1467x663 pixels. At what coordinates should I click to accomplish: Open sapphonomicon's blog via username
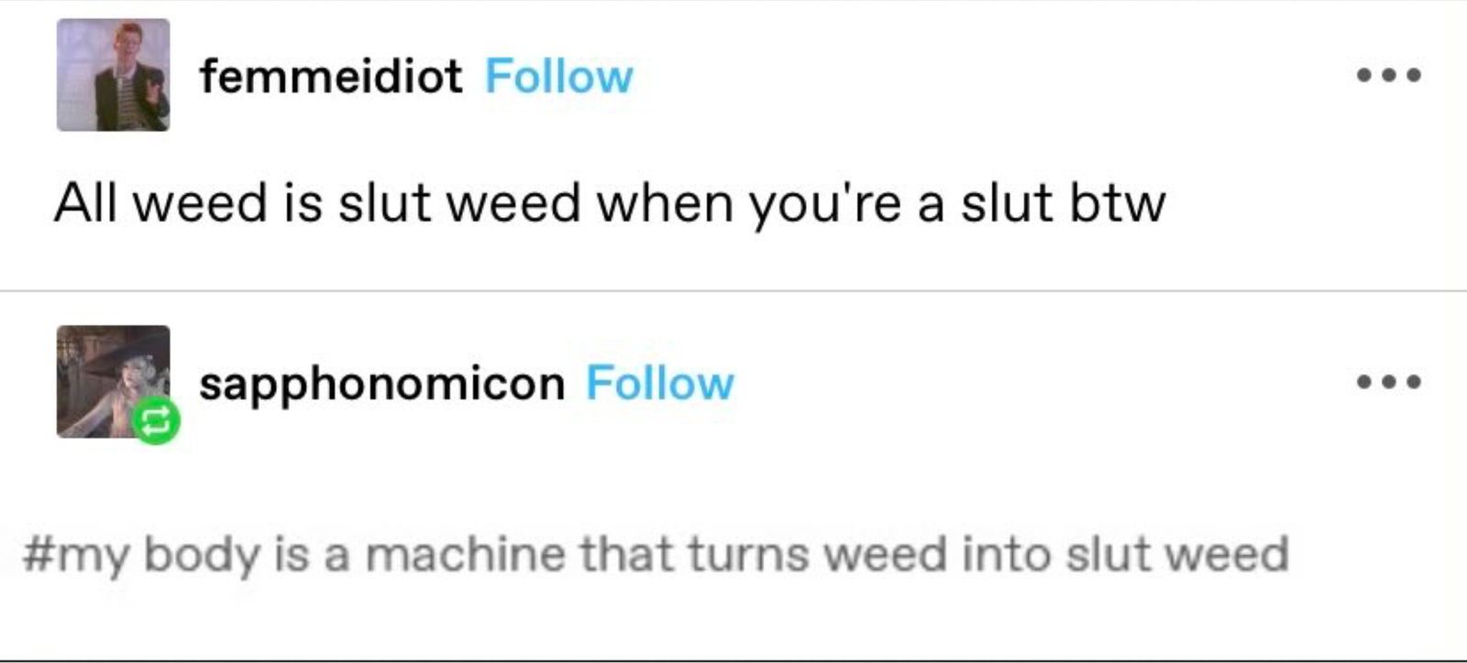click(x=381, y=384)
